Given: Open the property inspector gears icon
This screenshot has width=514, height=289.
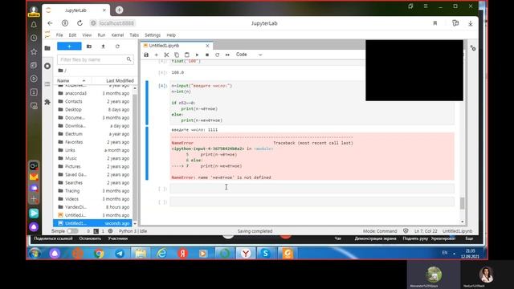Looking at the screenshot, I should [x=473, y=48].
